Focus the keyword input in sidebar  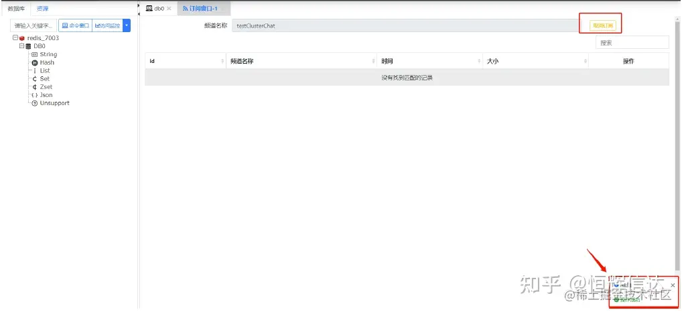pyautogui.click(x=33, y=25)
